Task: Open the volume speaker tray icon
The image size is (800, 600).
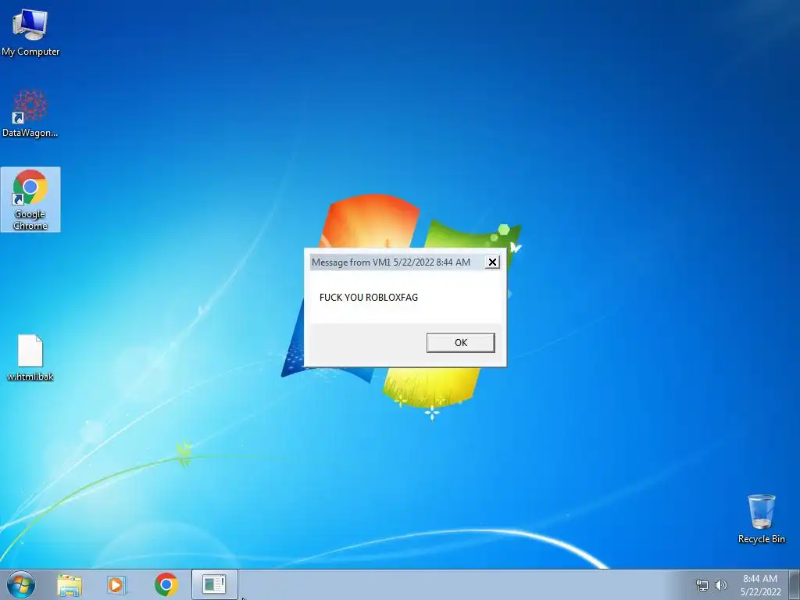Action: [x=721, y=585]
